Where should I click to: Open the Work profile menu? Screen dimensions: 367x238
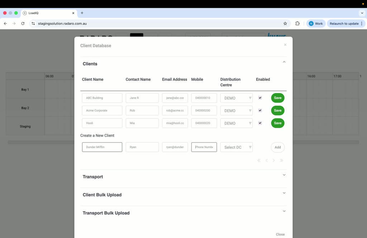pyautogui.click(x=316, y=23)
